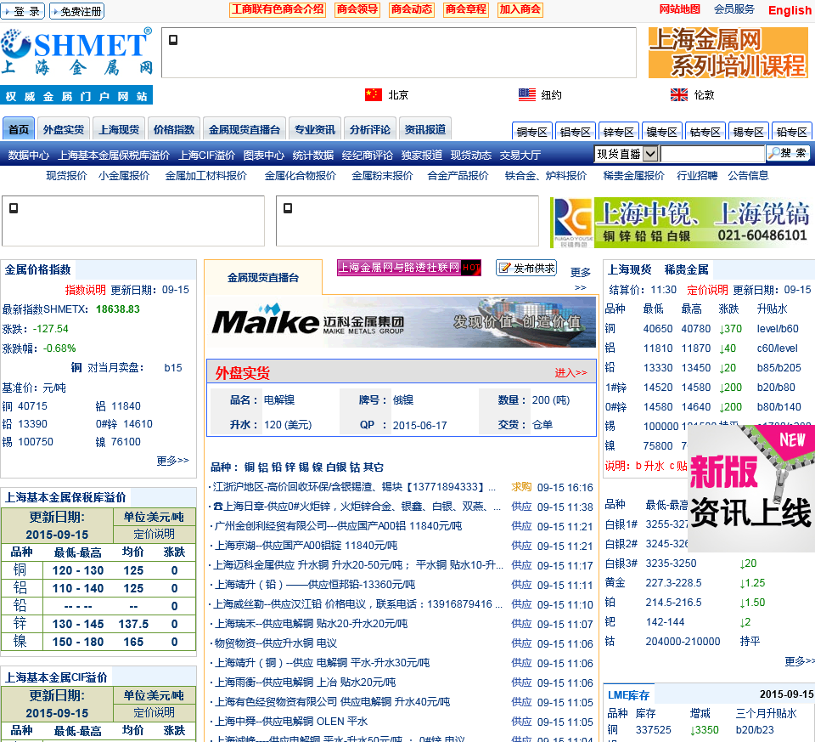Open listing 上海京湖--供应国产A00铝锭
Viewport: 815px width, 742px height.
tap(306, 546)
